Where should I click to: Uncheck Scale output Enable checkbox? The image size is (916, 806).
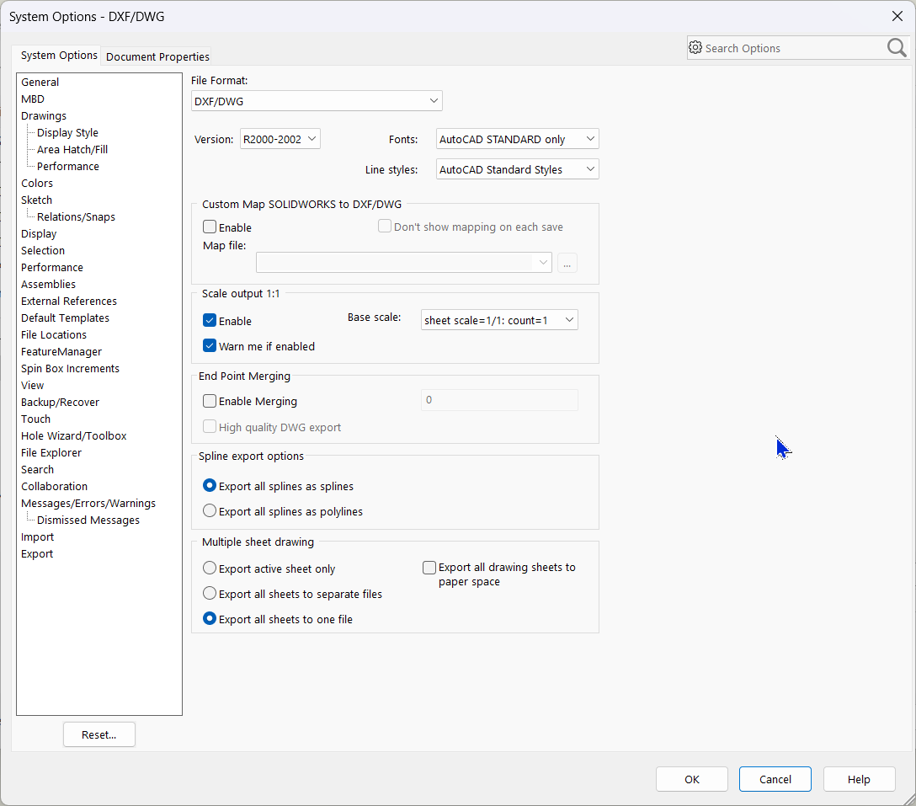point(209,320)
